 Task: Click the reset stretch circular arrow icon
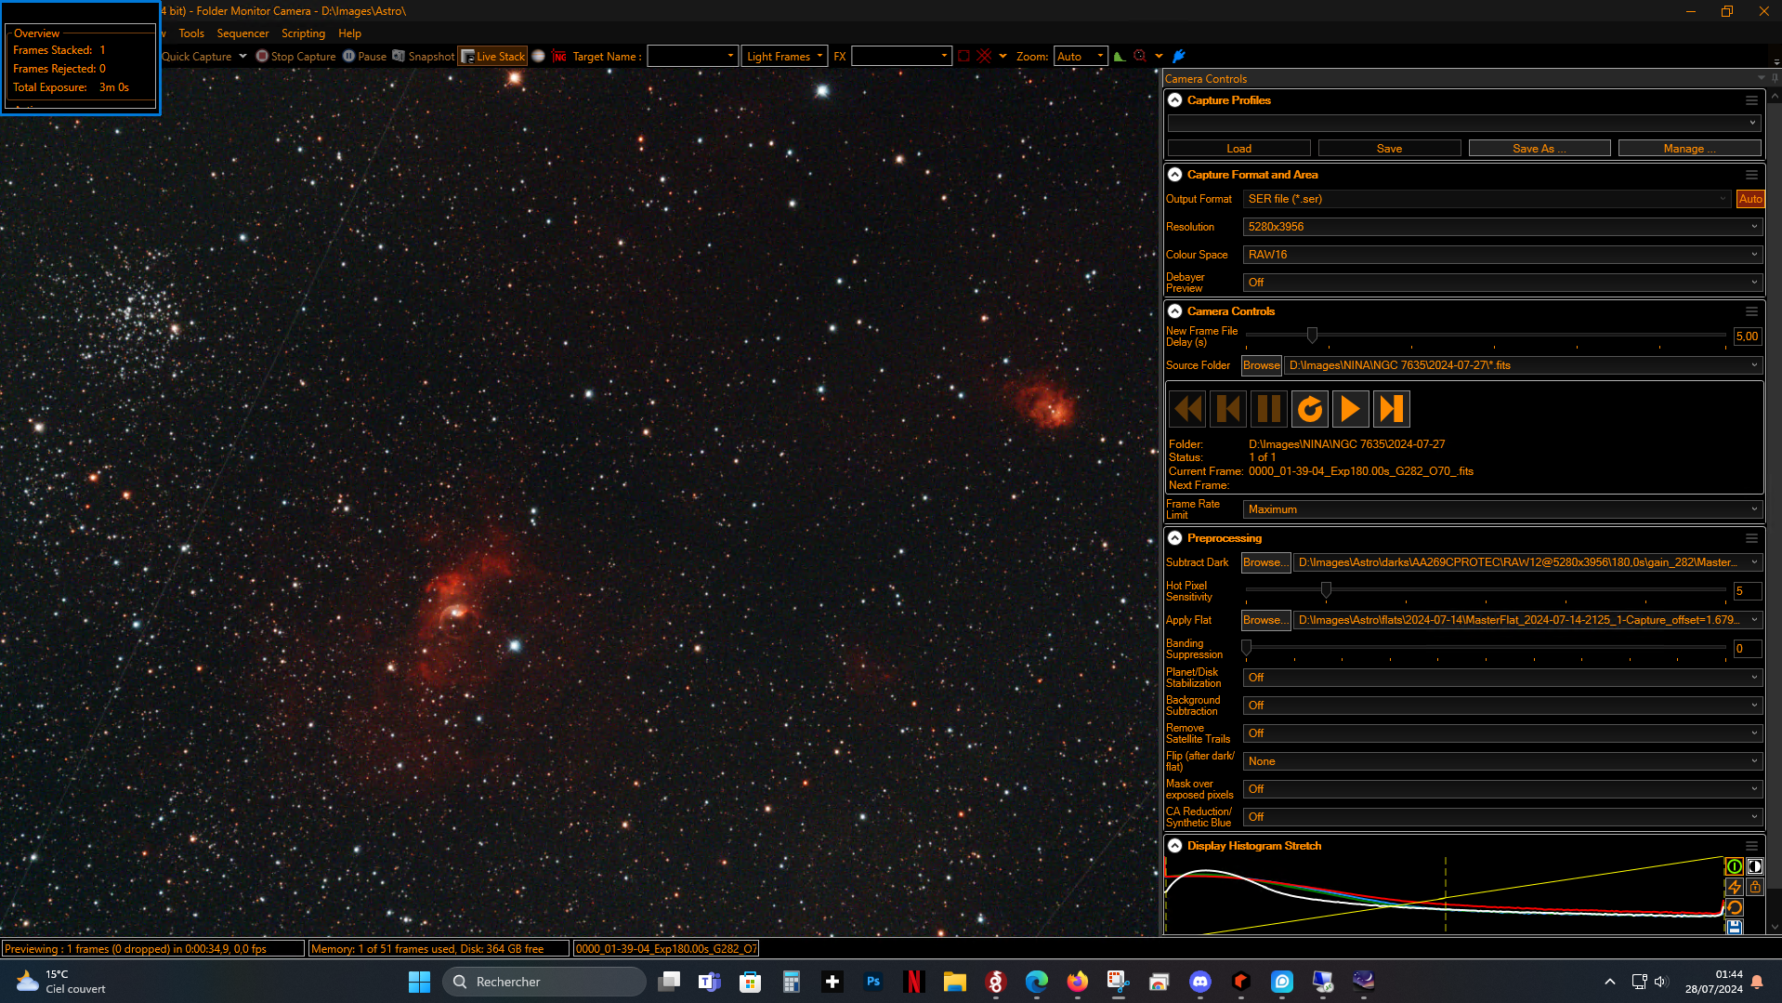click(x=1734, y=907)
